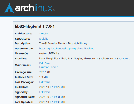The image size is (134, 104).
Task: Click the Build Date: label
Action: point(22,87)
